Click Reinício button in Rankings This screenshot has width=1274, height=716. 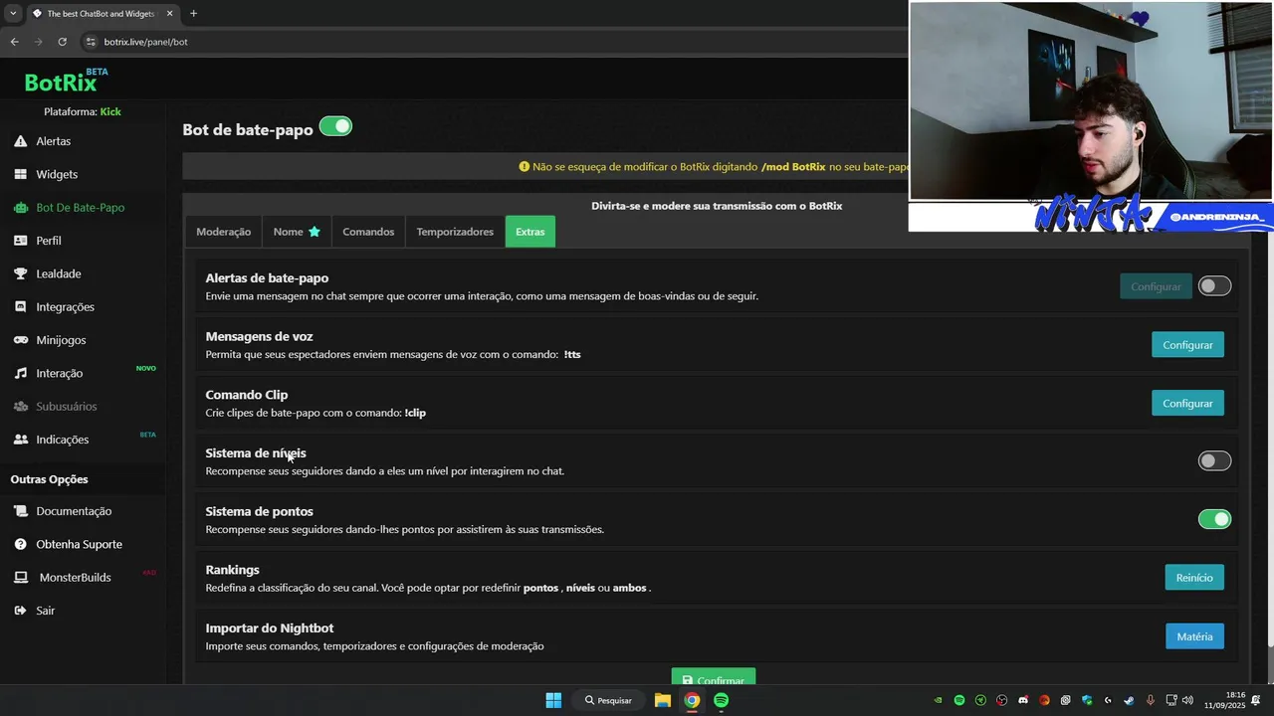1194,578
